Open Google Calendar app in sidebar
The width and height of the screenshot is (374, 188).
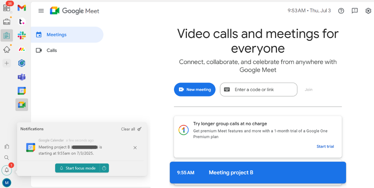coord(22,91)
